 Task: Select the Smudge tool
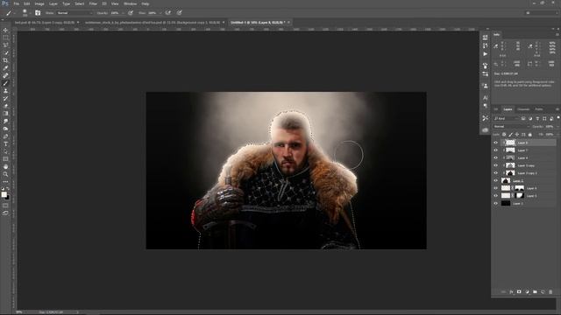5,121
